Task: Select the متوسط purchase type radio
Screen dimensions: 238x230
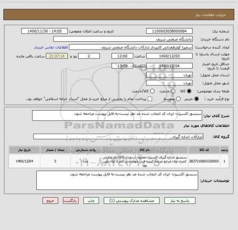Action: (x=178, y=99)
